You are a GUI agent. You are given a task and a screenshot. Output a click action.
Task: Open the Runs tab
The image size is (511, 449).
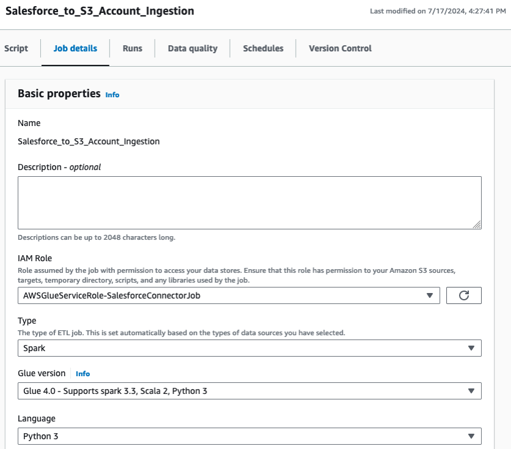click(x=132, y=48)
